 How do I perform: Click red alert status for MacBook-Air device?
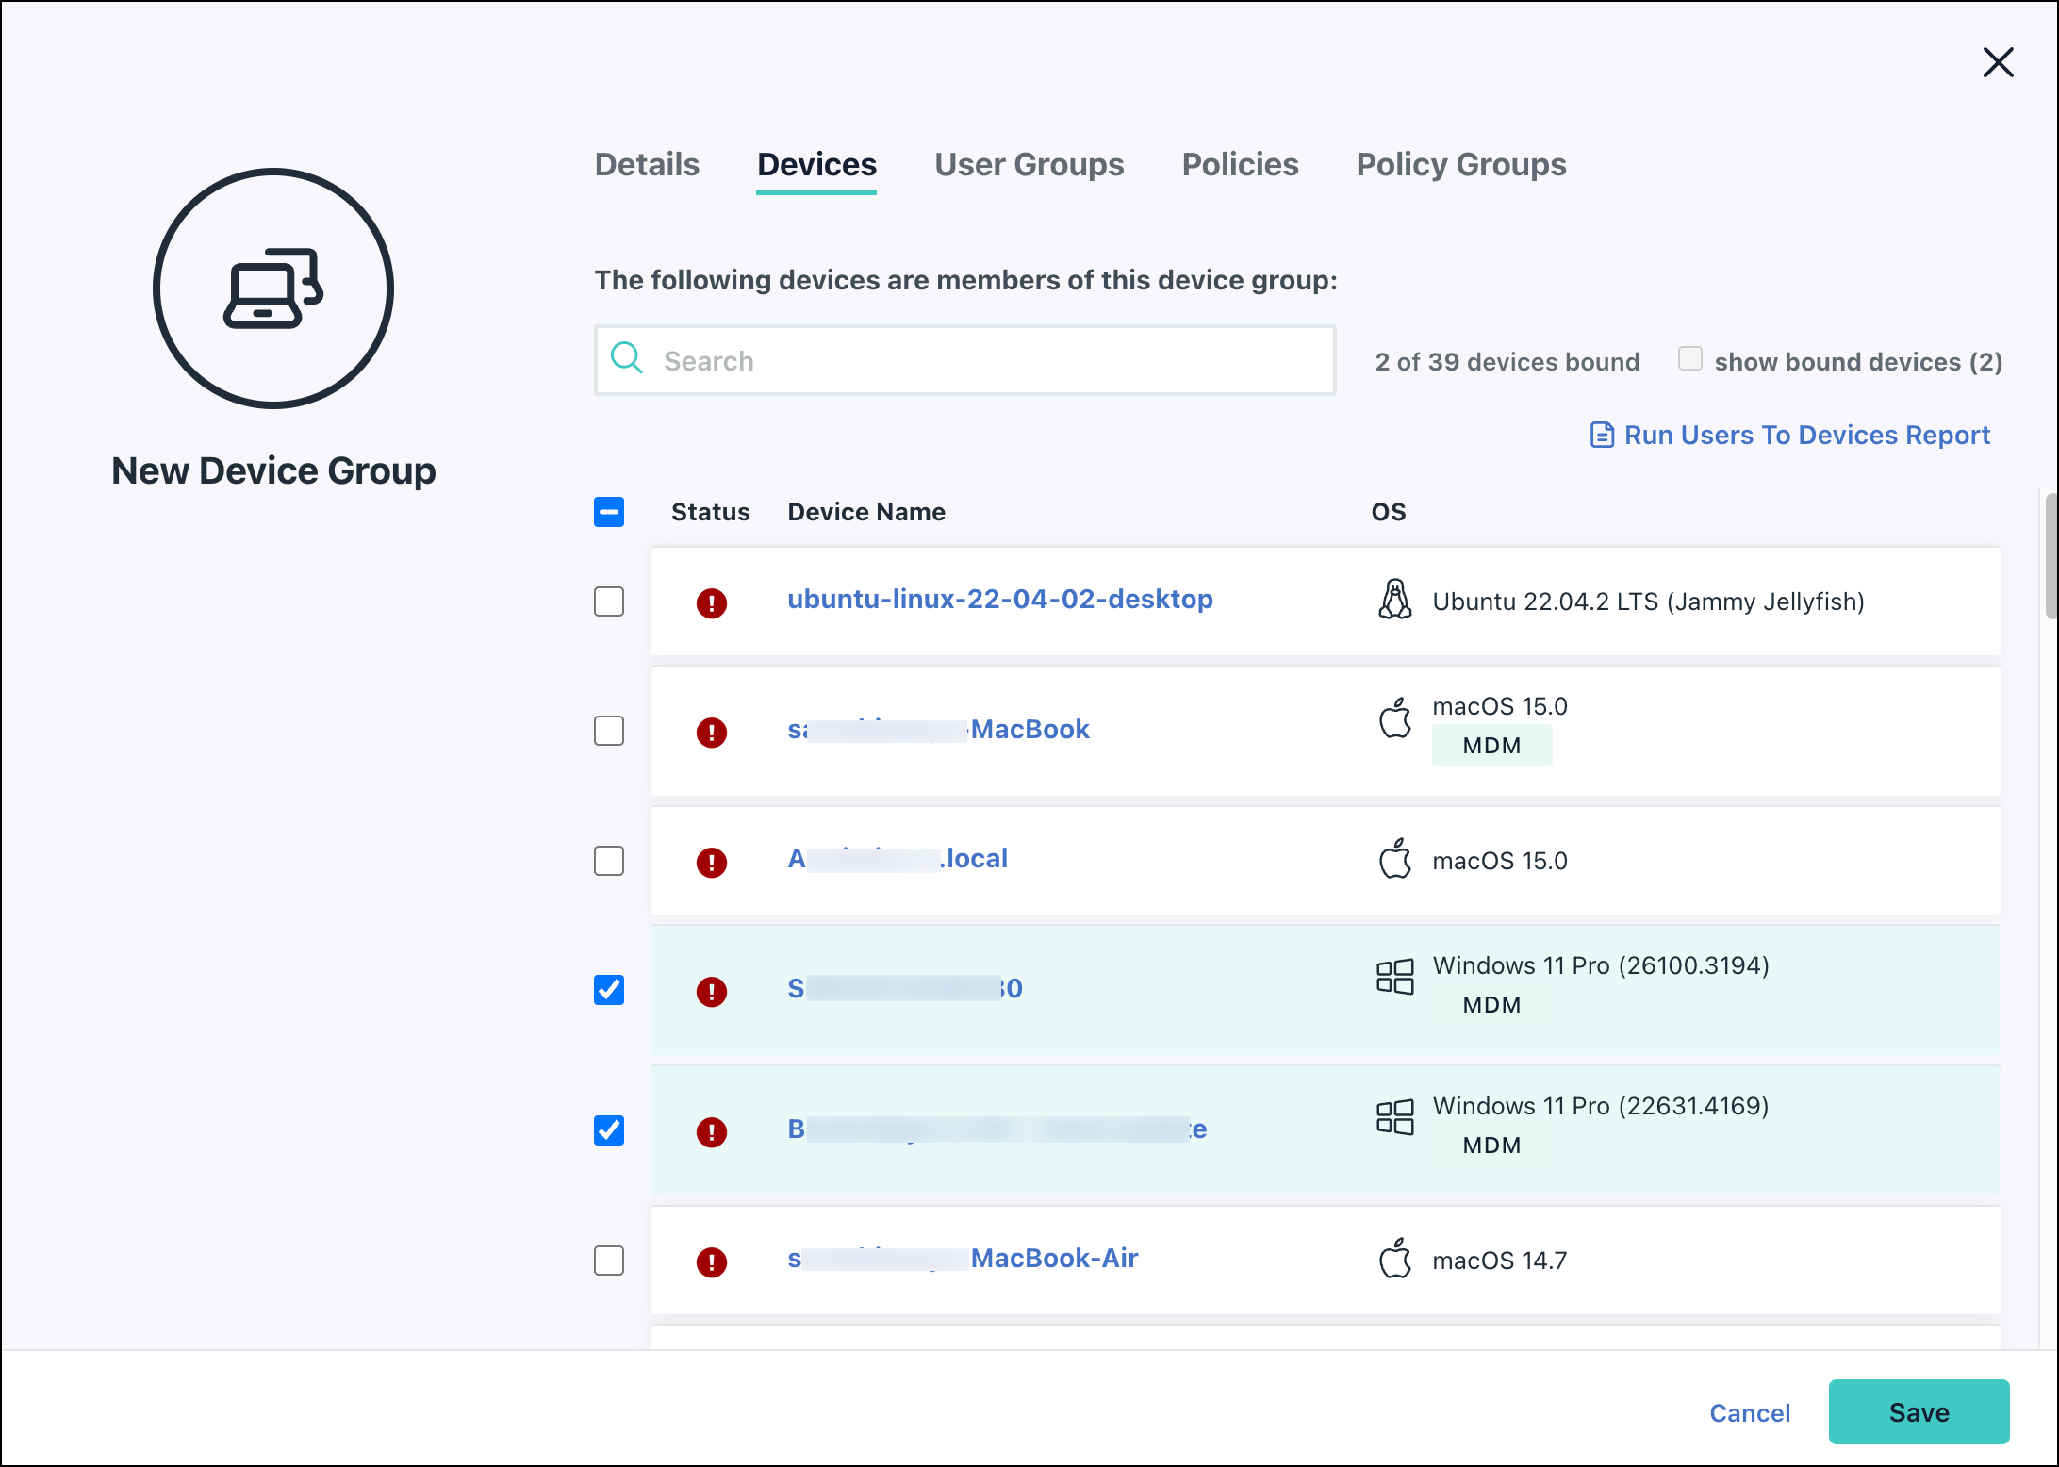711,1261
